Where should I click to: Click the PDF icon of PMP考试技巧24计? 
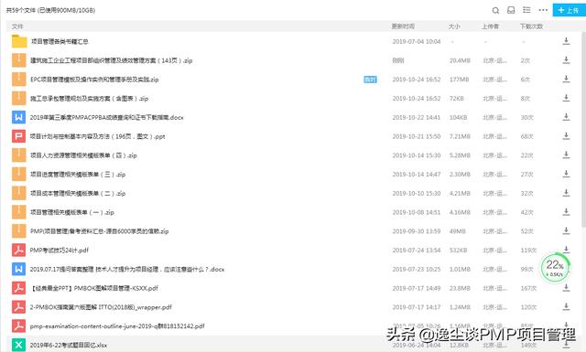(x=18, y=251)
